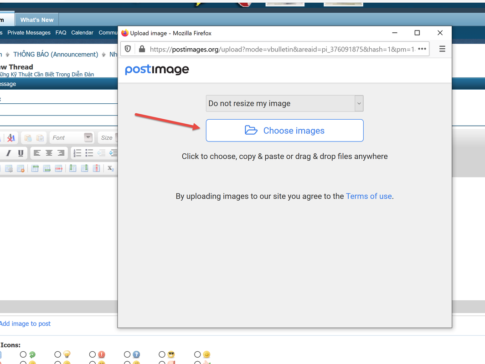The height and width of the screenshot is (364, 485).
Task: Close the Upload image Firefox window
Action: click(x=440, y=33)
